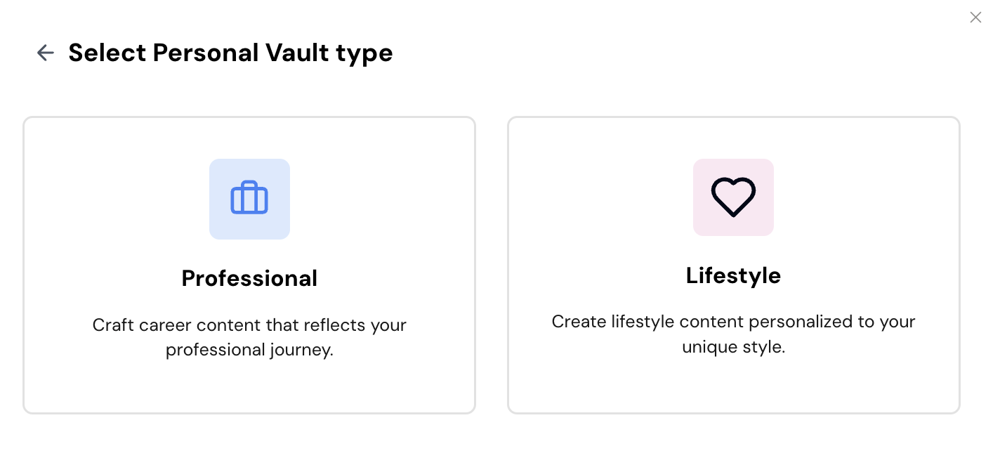The width and height of the screenshot is (1000, 458).
Task: Select the Professional vault card
Action: click(x=249, y=266)
